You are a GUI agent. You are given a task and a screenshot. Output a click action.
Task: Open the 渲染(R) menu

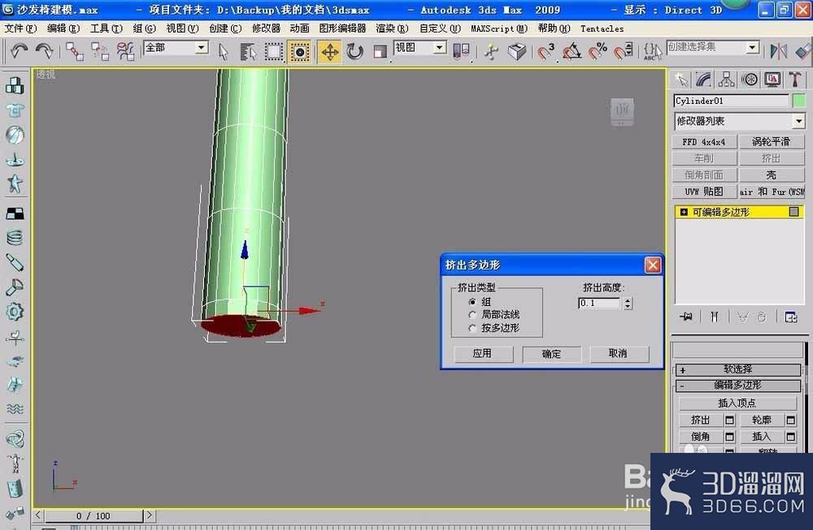(392, 28)
